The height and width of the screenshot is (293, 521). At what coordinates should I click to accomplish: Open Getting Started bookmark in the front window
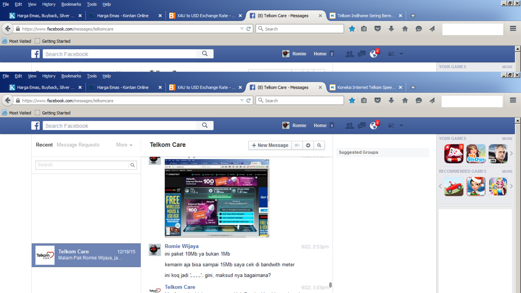(53, 113)
